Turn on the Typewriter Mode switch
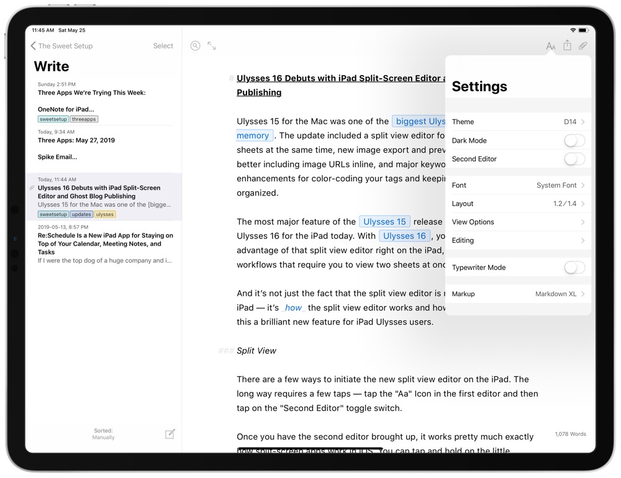Screen dimensions: 621x478 point(574,268)
